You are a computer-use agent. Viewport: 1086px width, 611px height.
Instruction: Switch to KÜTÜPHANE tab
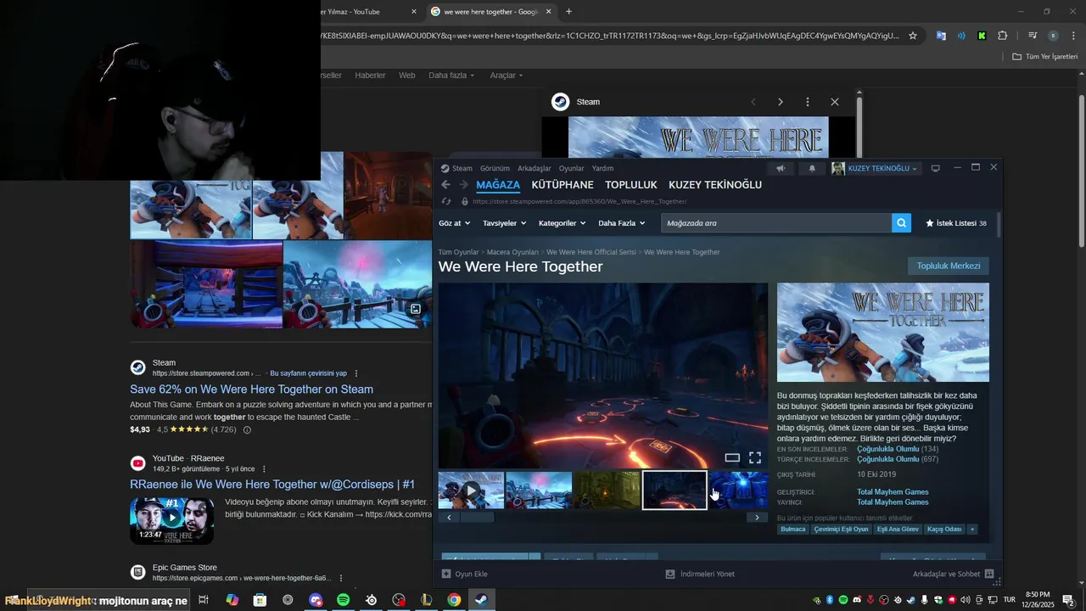(563, 185)
